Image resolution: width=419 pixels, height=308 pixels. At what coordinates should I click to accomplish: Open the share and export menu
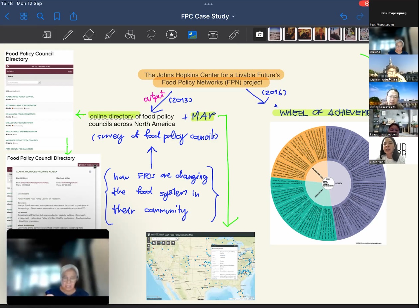click(x=73, y=16)
